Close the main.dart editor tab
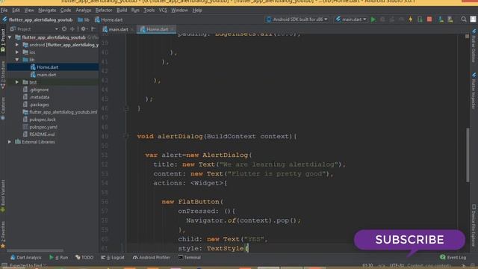 (131, 30)
